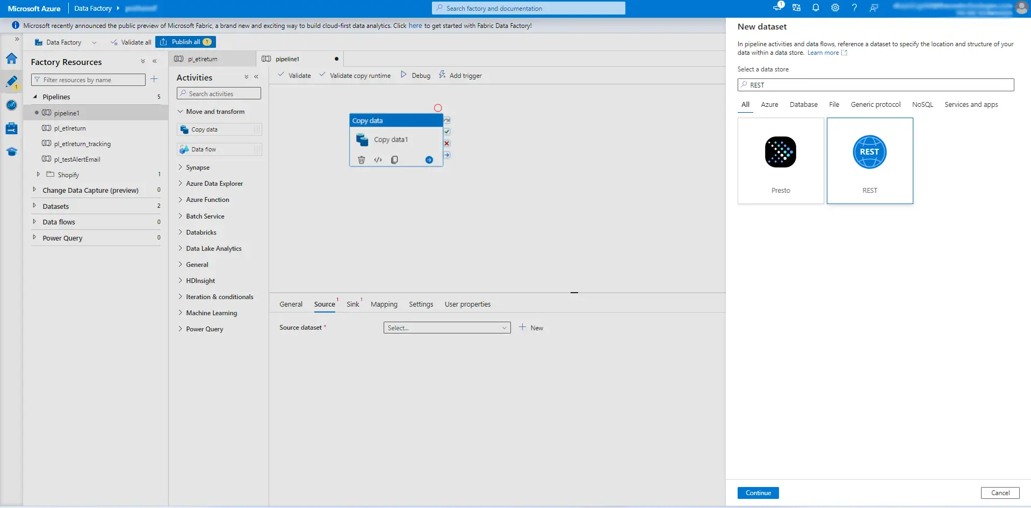1031x508 pixels.
Task: Click the green success dependency connector
Action: (447, 132)
